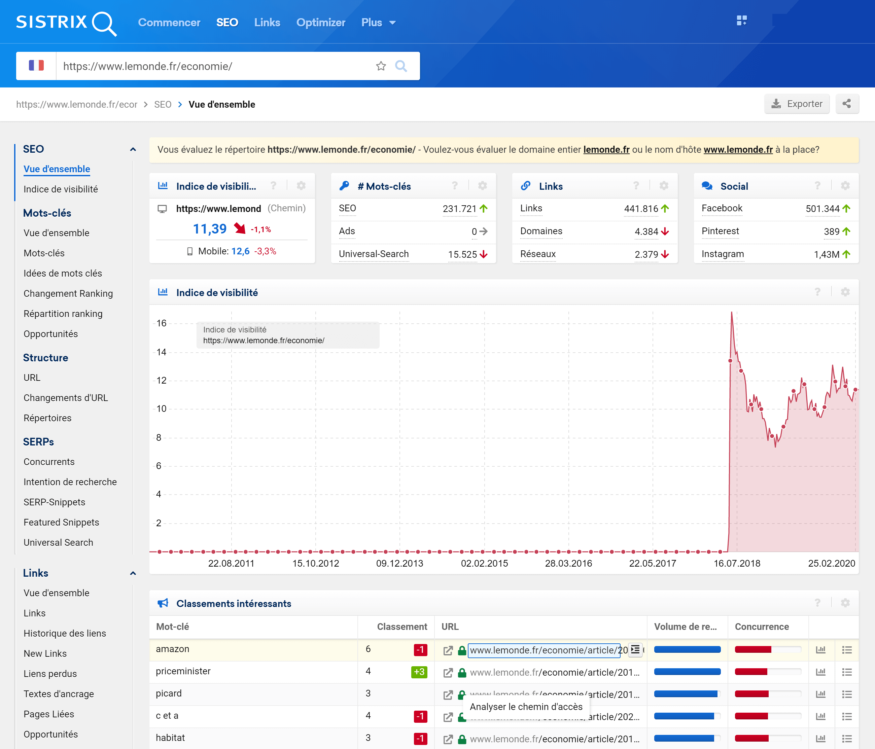Click the priceminister row URL link
875x749 pixels.
(x=555, y=672)
